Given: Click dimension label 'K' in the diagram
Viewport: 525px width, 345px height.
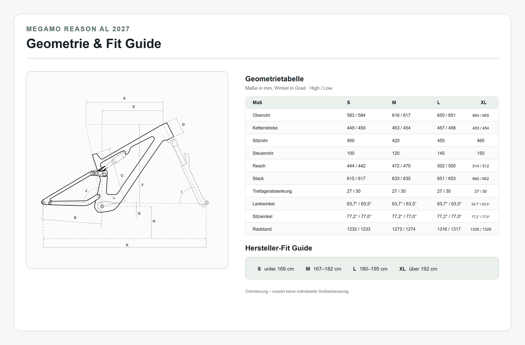Looking at the screenshot, I should click(x=127, y=245).
